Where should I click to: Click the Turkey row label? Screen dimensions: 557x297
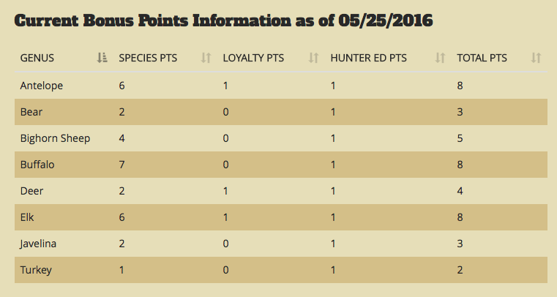pos(36,270)
